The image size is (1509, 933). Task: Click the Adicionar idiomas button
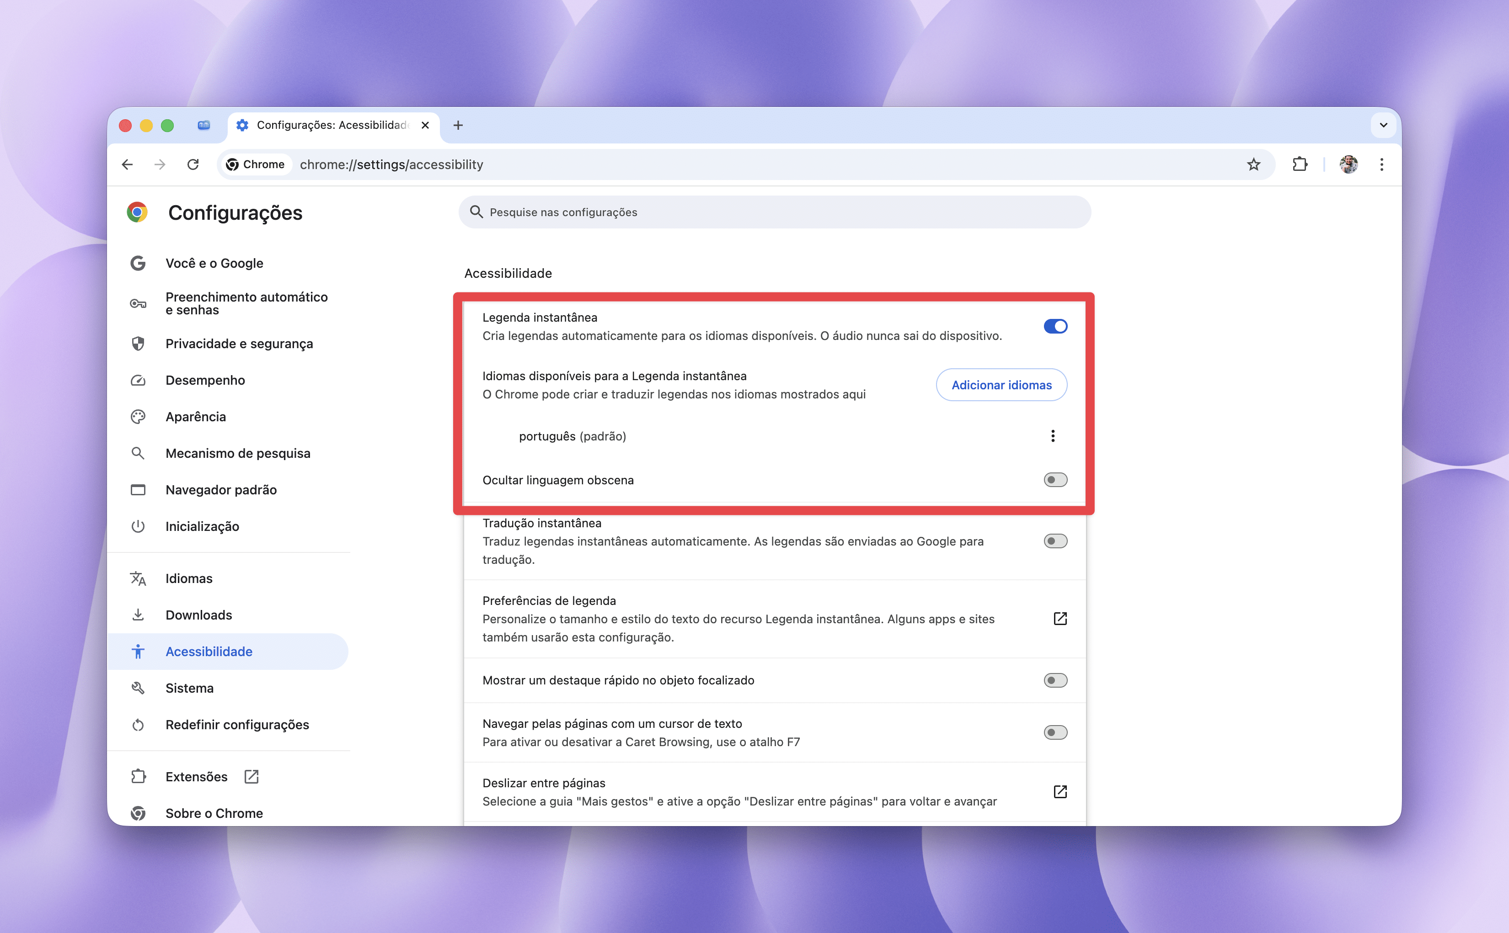click(1001, 385)
